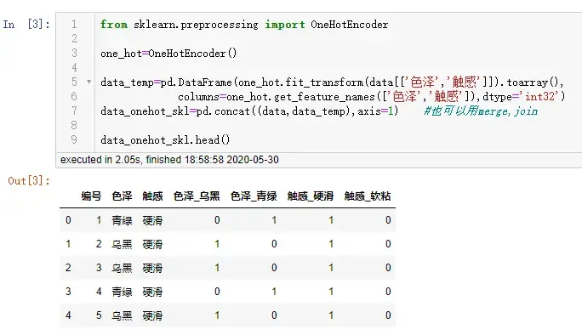Click the 'data_onehot_skl.head()' line
Screen dimensions: 582x335
[165, 139]
